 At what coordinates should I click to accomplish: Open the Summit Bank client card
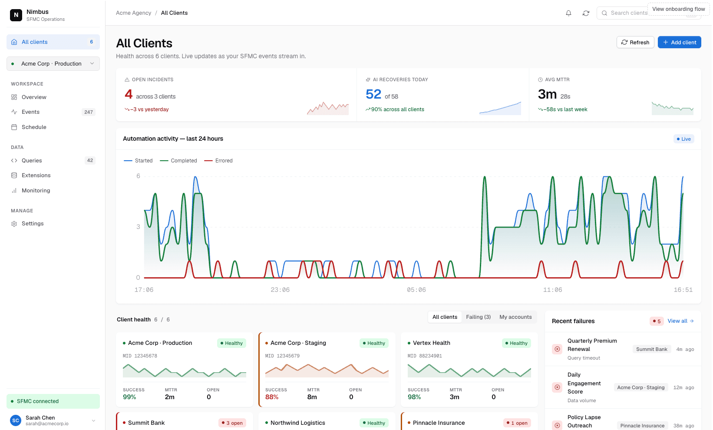pos(185,421)
